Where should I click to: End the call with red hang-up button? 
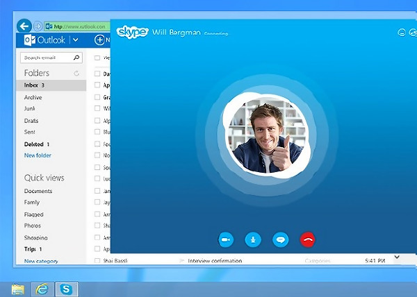(308, 239)
